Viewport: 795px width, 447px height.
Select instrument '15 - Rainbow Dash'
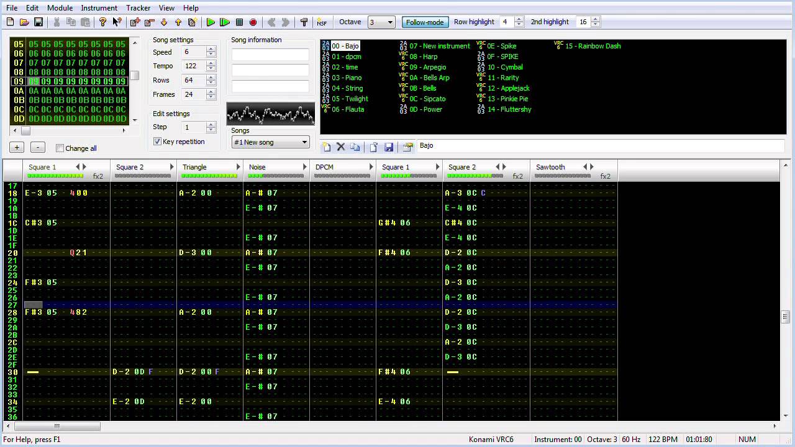(x=593, y=46)
